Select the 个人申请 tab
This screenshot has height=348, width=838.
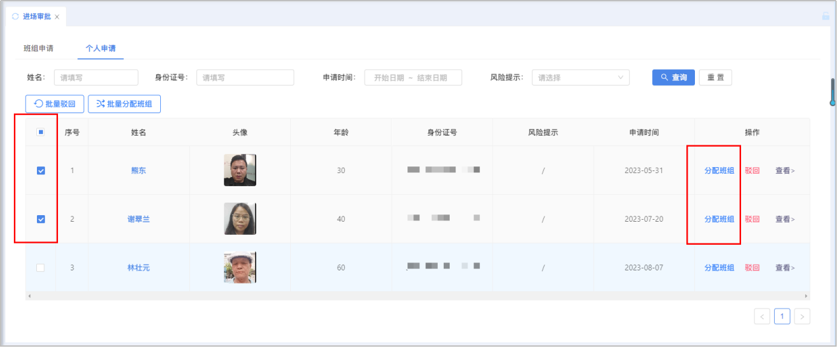[100, 49]
